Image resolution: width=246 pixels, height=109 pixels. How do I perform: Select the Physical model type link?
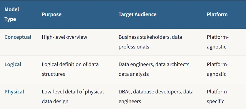coord(14,92)
